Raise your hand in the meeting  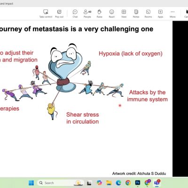pos(100,14)
